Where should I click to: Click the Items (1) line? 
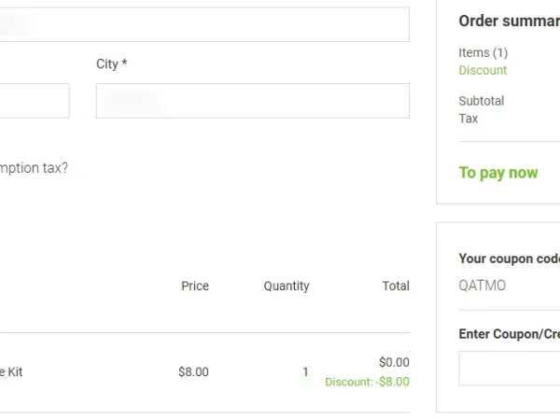[483, 53]
